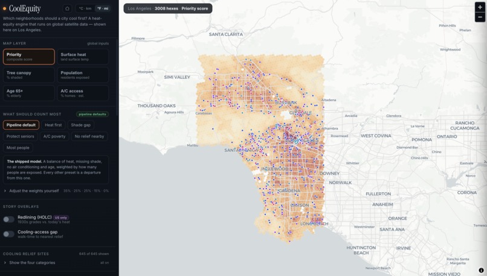Click the pipeline defaults green badge

92,114
